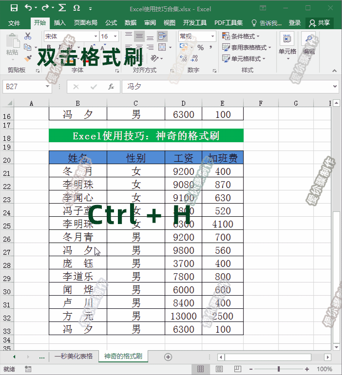Viewport: 342px width, 375px height.
Task: Click the Increase Decimal icon
Action: click(x=184, y=58)
